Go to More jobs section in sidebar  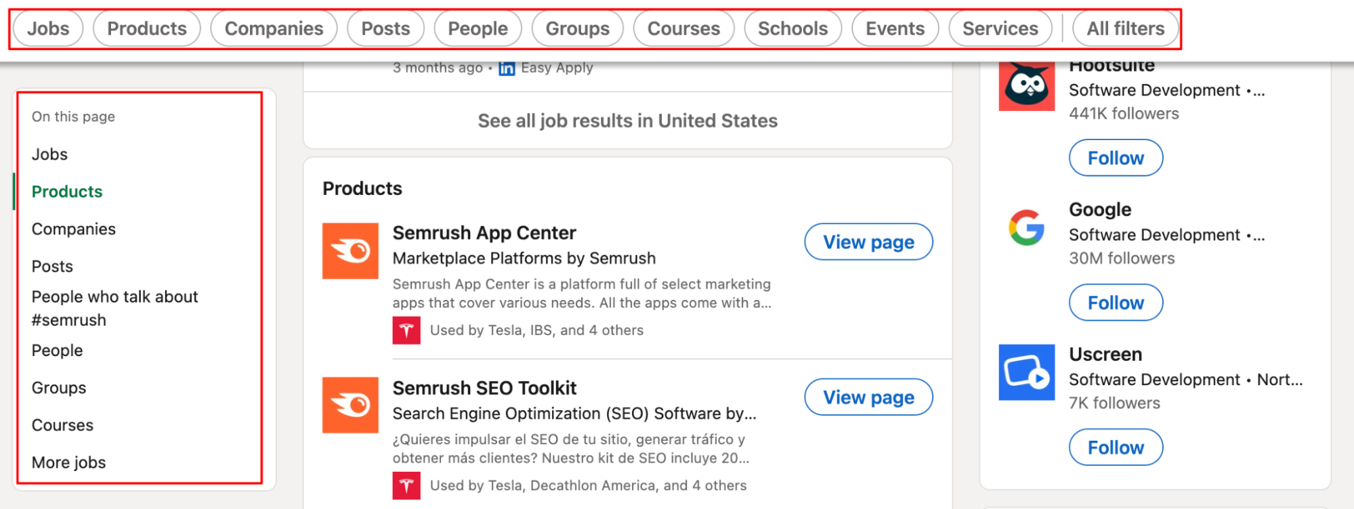pos(68,462)
